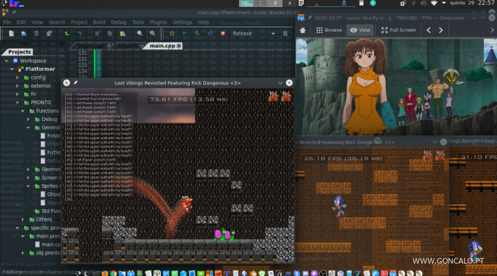Click the Redo arrow icon

(80, 33)
